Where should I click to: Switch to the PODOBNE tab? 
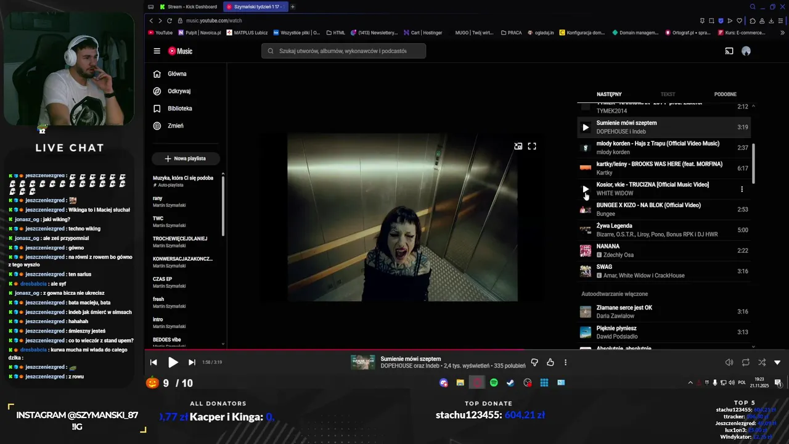(726, 94)
